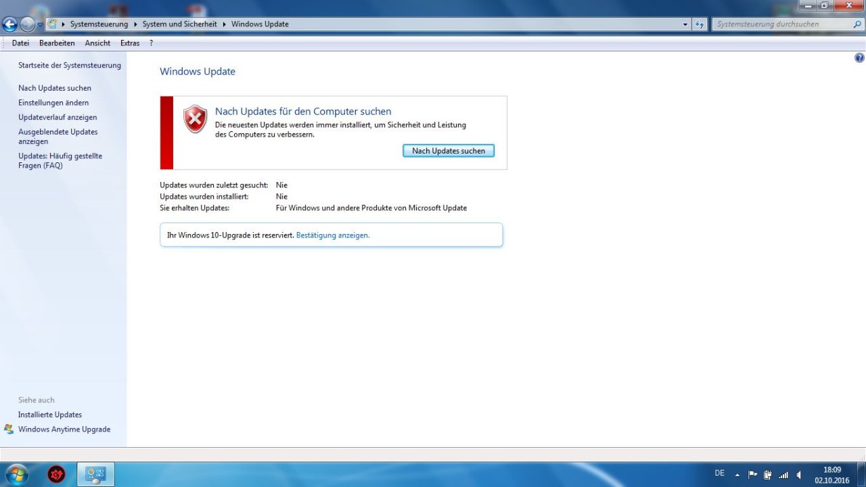Open the Bearbeiten menu
Screen dimensions: 866x487
coord(57,43)
